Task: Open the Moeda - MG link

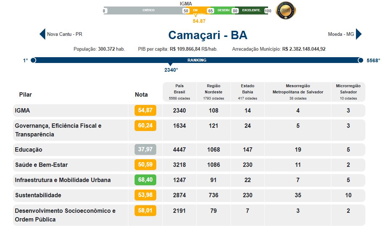Action: pyautogui.click(x=341, y=34)
